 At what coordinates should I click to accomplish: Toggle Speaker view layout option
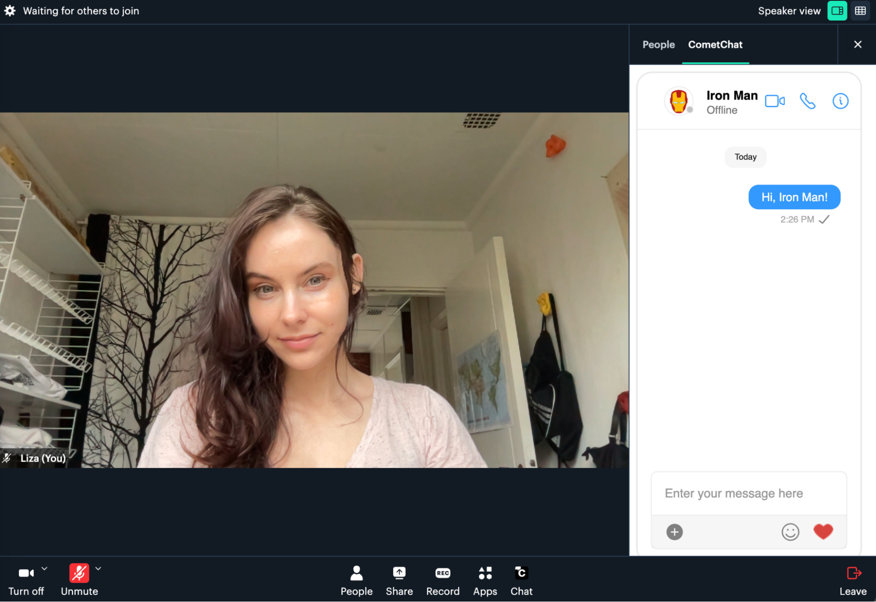click(x=838, y=10)
